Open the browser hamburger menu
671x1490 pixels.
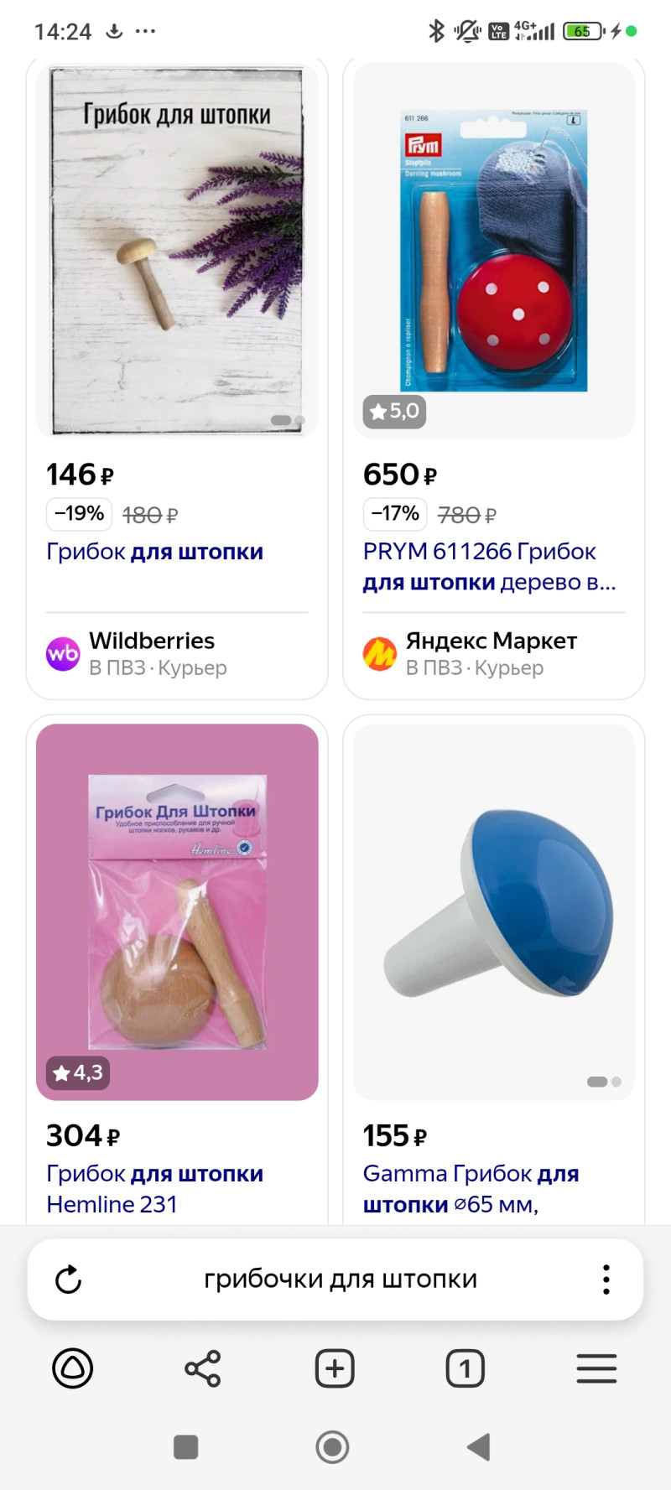(596, 1368)
